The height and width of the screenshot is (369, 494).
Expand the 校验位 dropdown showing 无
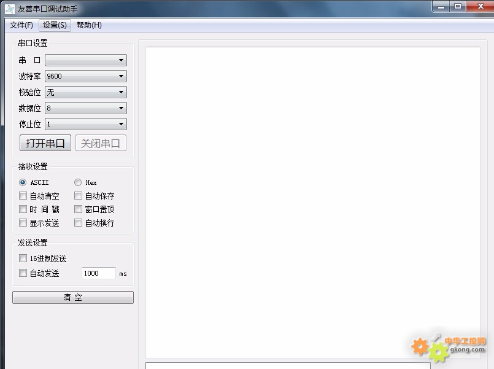tap(86, 92)
